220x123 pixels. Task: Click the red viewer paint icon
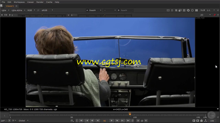215,15
